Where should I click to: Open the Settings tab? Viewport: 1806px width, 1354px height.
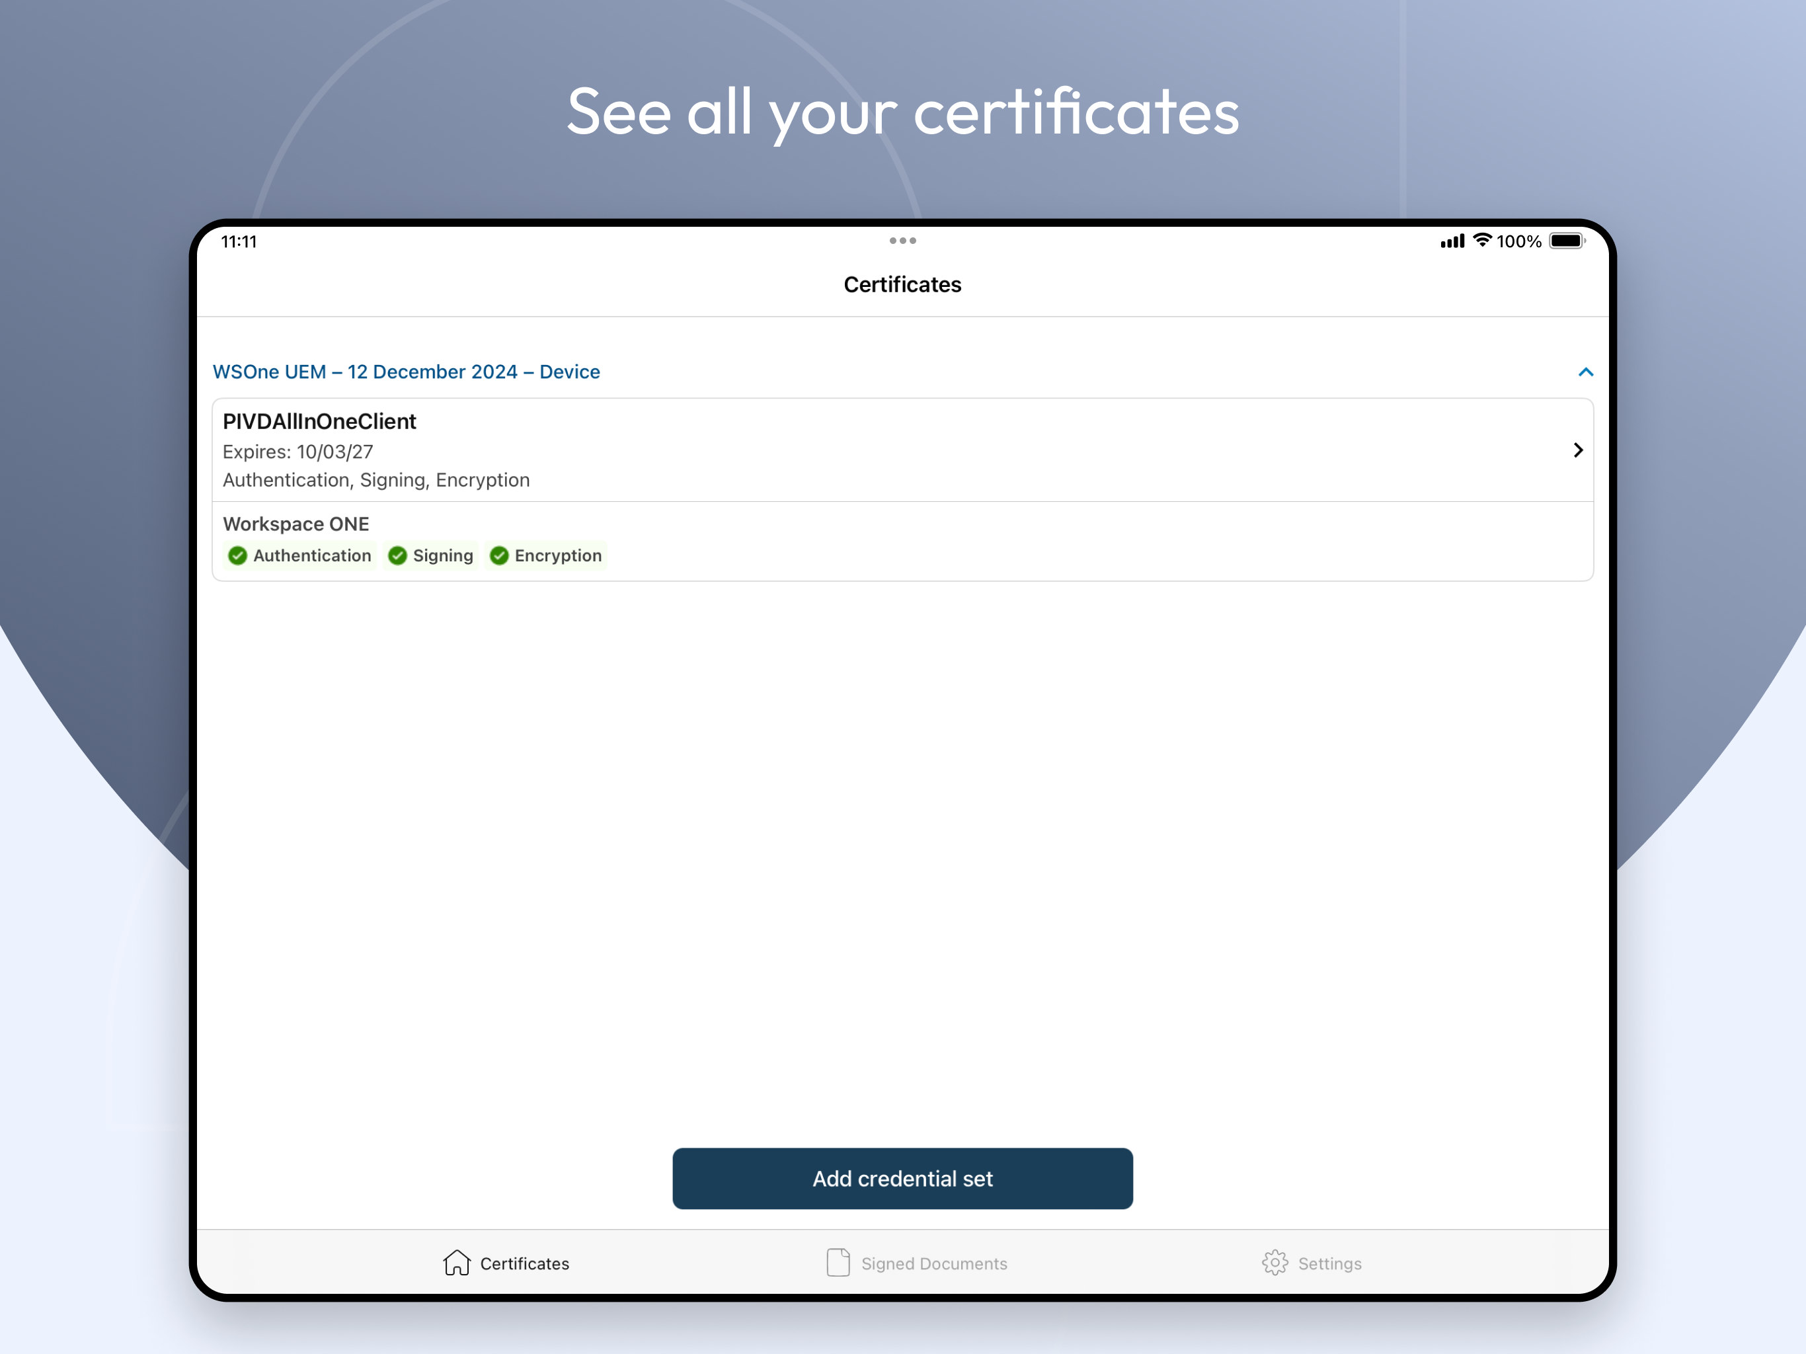(x=1312, y=1263)
